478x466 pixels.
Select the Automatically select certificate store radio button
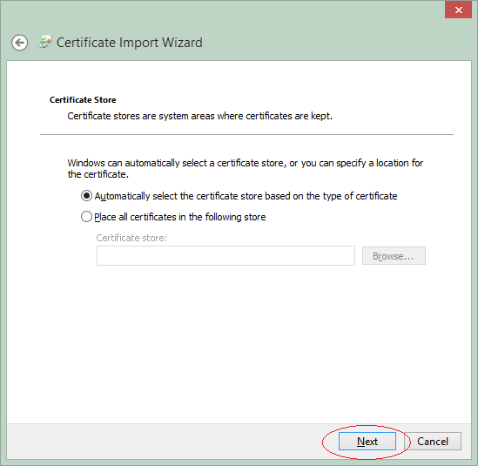(86, 196)
